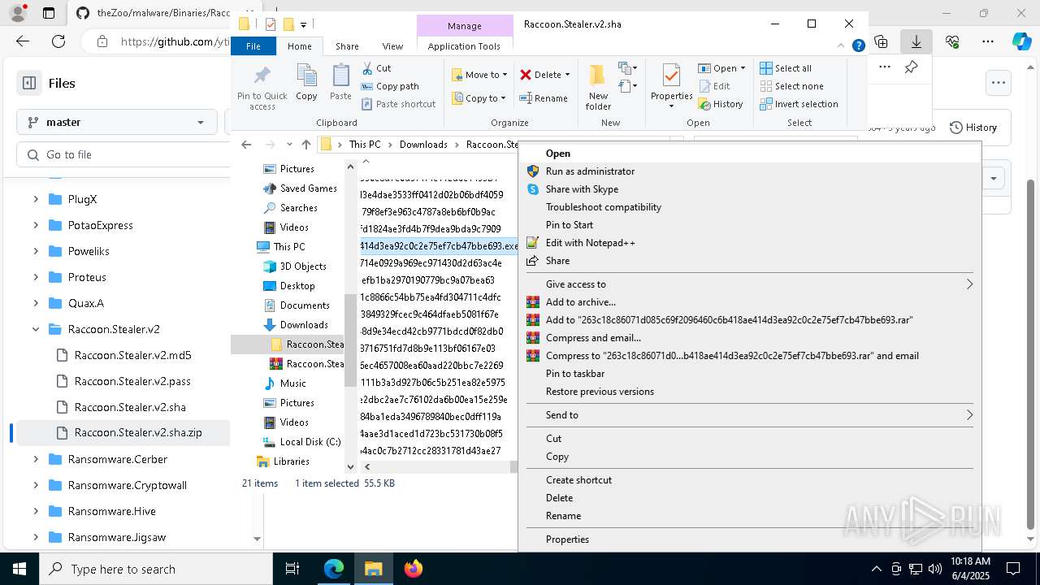Choose Troubleshoot compatibility in context menu

click(604, 207)
